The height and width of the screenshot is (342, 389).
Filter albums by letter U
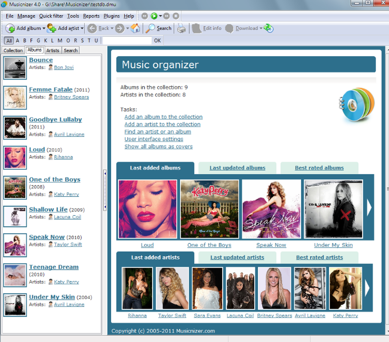96,40
